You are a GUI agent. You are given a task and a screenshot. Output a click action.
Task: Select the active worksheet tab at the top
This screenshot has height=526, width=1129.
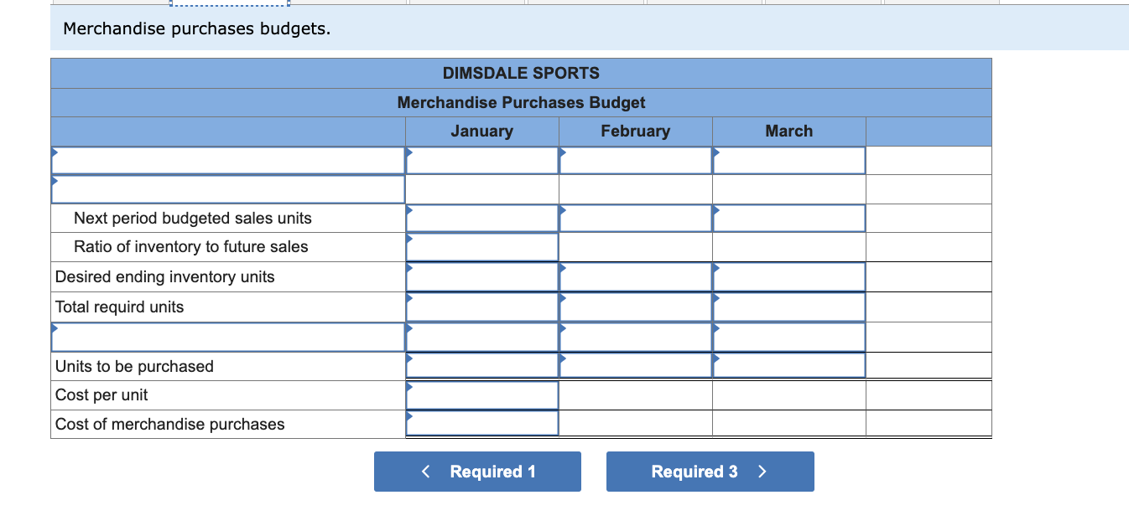point(228,3)
